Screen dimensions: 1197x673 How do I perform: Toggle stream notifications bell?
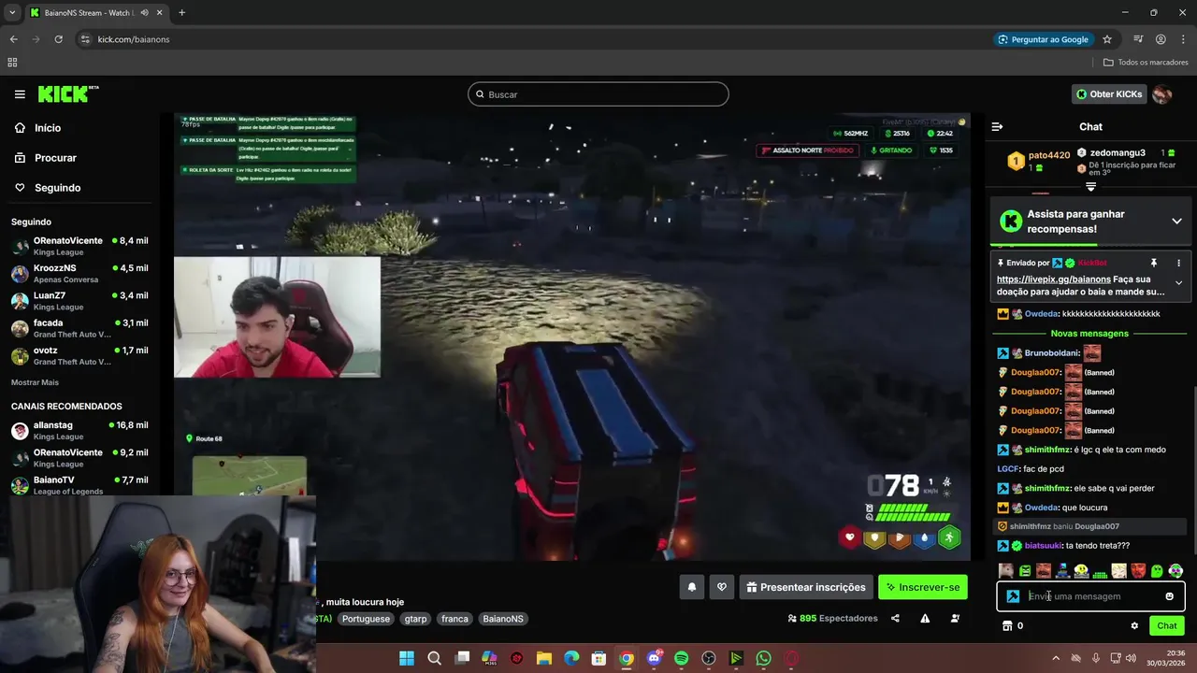pyautogui.click(x=692, y=587)
